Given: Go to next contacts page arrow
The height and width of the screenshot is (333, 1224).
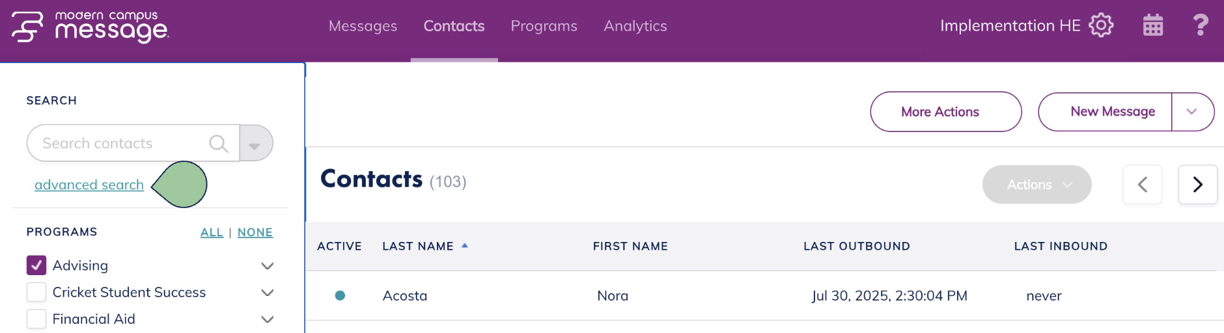Looking at the screenshot, I should [1197, 185].
